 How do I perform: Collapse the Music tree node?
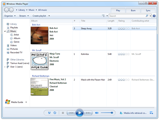point(5,31)
